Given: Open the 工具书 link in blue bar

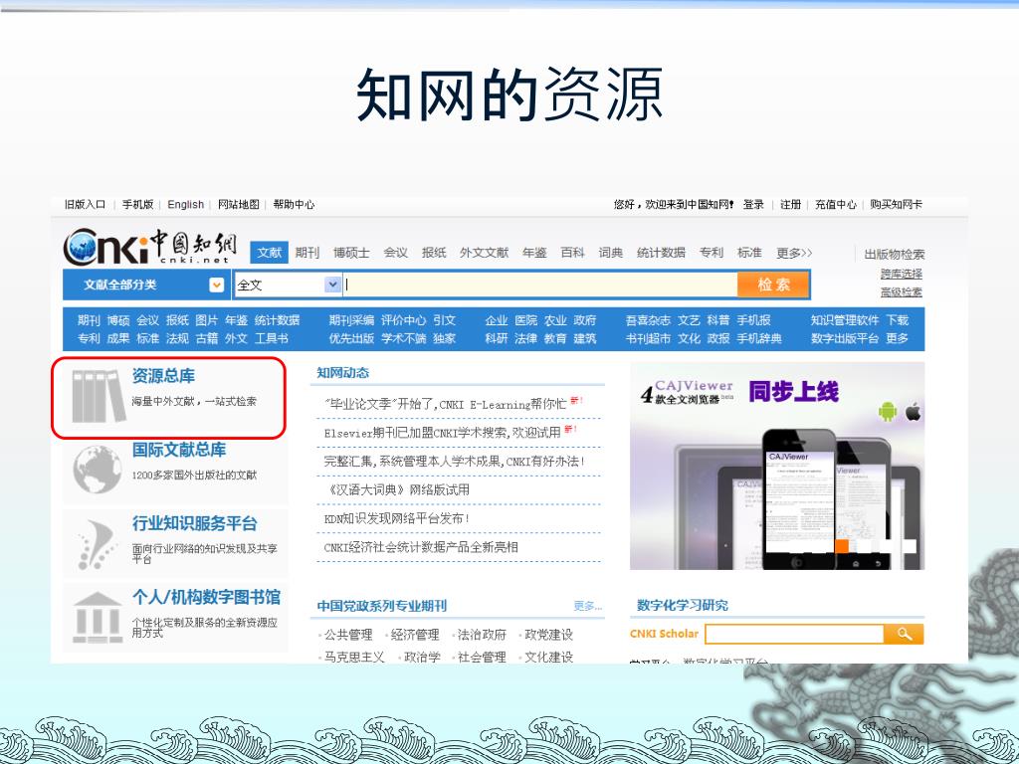Looking at the screenshot, I should click(271, 338).
